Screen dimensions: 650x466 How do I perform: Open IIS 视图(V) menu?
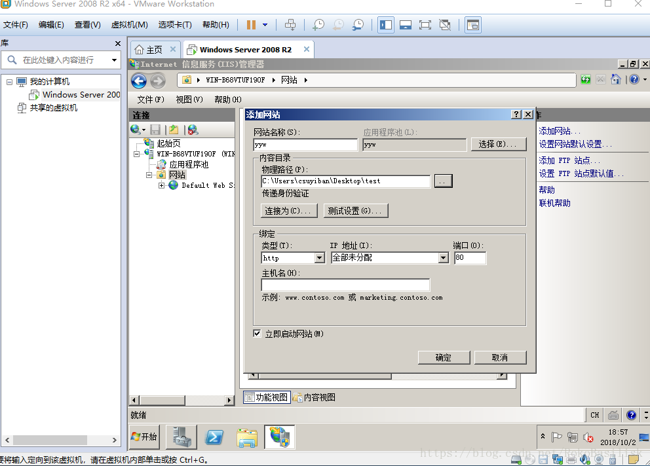click(189, 99)
